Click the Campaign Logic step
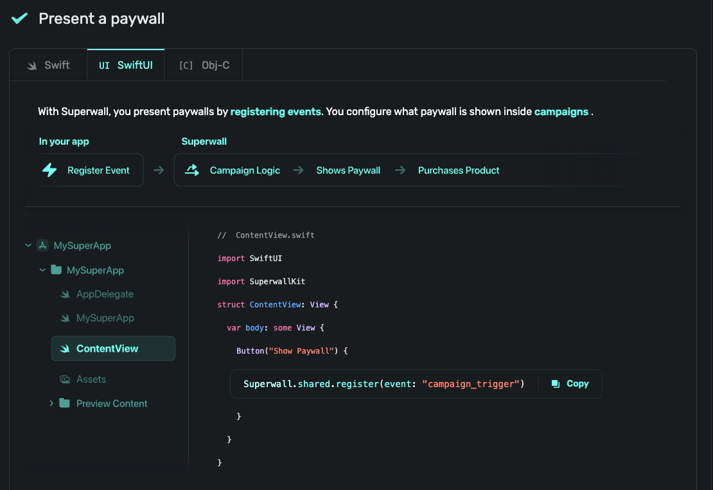The image size is (713, 490). point(245,170)
